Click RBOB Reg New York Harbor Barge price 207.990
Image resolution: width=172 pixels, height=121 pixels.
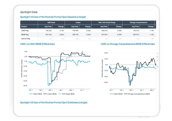click(x=104, y=34)
